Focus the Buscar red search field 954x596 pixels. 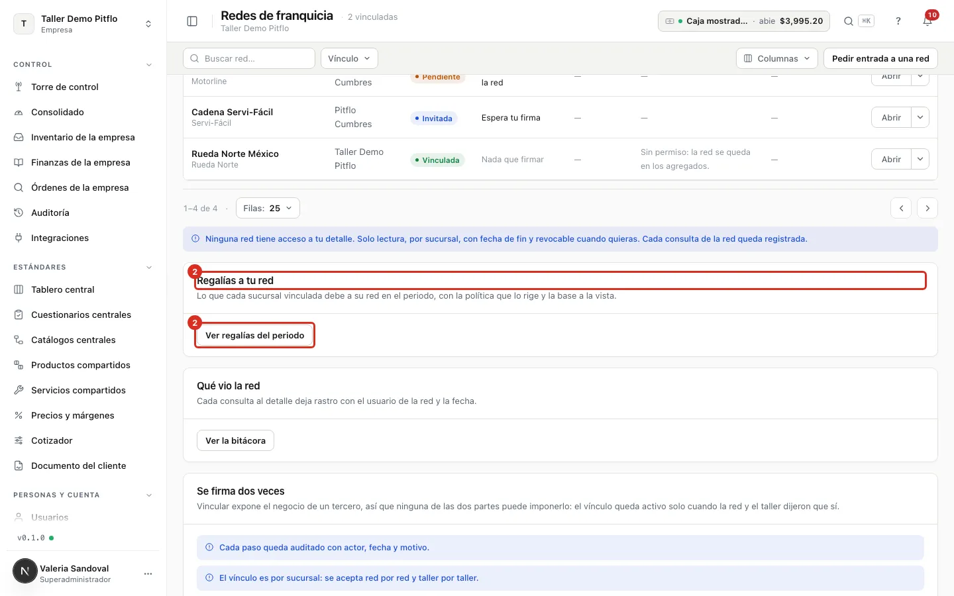[249, 58]
